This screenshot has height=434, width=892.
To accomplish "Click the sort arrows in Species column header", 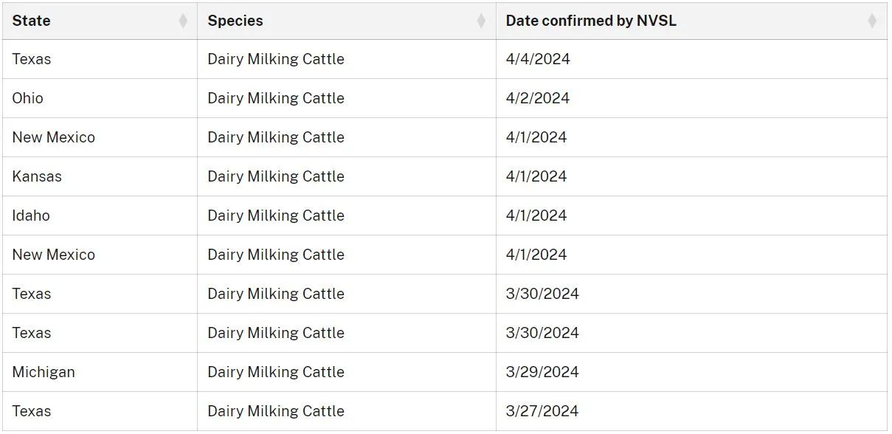I will (481, 21).
